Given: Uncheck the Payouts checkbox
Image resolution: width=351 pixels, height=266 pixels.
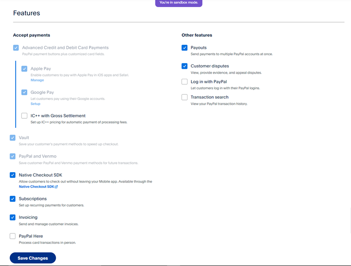Looking at the screenshot, I should pyautogui.click(x=185, y=48).
